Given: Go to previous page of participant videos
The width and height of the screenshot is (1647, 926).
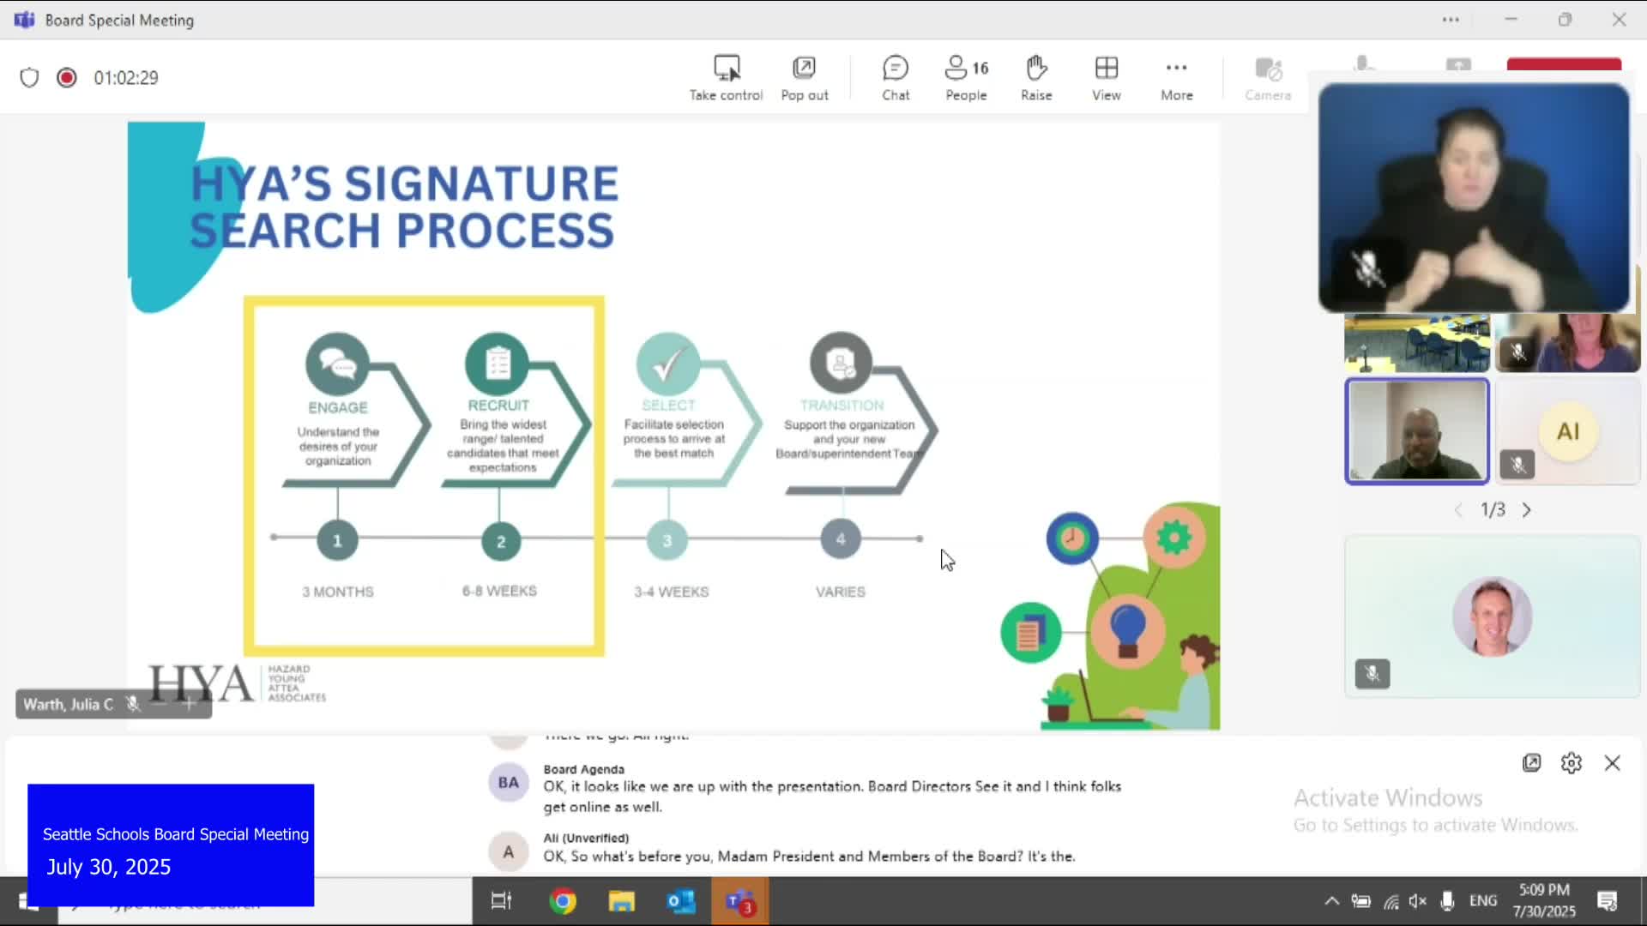Looking at the screenshot, I should (x=1458, y=510).
